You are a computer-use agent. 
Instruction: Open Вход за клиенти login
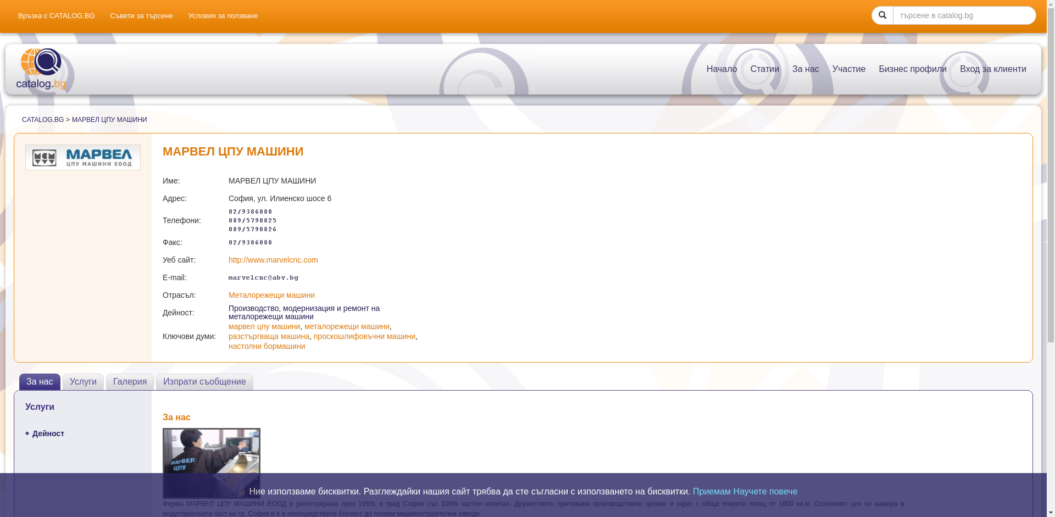(x=992, y=69)
